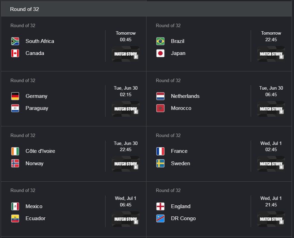This screenshot has height=238, width=294.
Task: Click the Brazil flag icon
Action: (x=160, y=41)
